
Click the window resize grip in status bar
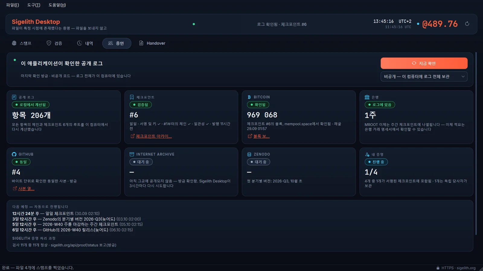click(481, 269)
